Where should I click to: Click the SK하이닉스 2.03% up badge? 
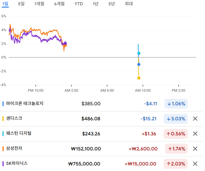point(176,163)
